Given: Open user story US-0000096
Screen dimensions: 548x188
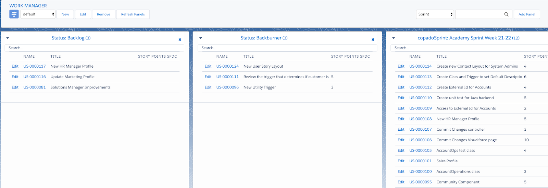Looking at the screenshot, I should 227,87.
